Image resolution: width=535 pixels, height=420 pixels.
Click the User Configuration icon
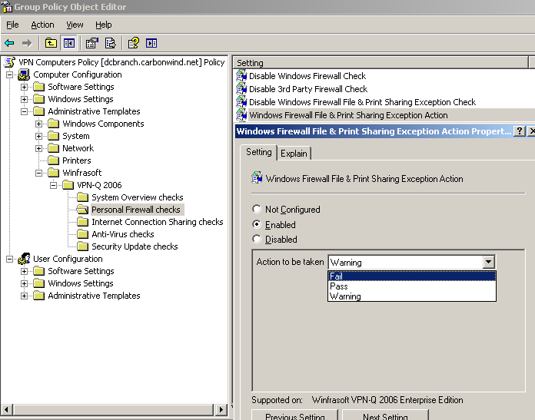click(24, 259)
